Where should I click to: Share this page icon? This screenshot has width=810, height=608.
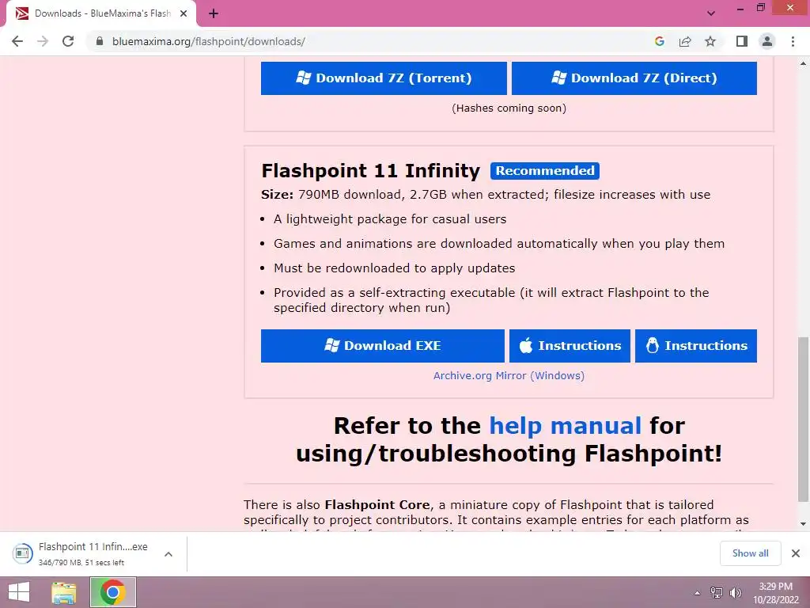[x=685, y=41]
